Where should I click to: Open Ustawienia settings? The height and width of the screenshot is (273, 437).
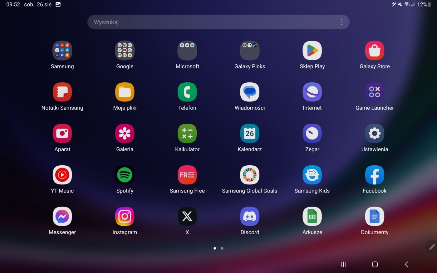point(375,134)
